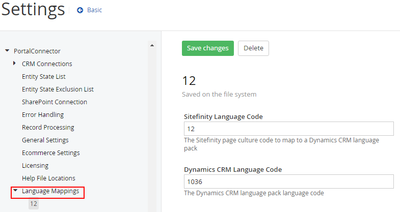Image resolution: width=400 pixels, height=212 pixels.
Task: Collapse the Language Mappings node arrow
Action: tap(16, 190)
